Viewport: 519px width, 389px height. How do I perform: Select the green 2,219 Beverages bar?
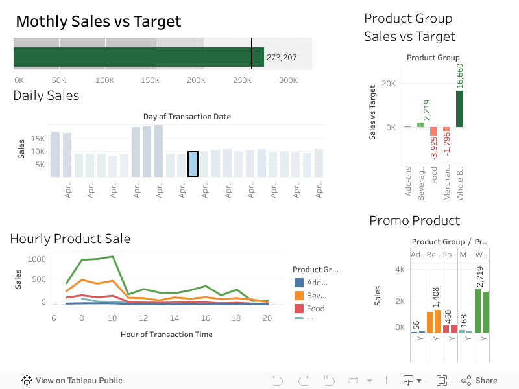pyautogui.click(x=420, y=124)
